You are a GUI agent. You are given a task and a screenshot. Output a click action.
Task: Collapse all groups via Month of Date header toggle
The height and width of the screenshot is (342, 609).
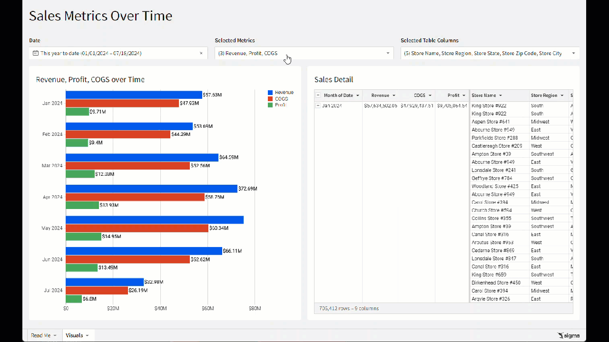[318, 95]
